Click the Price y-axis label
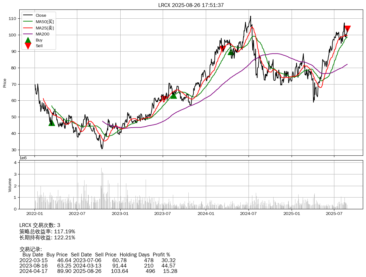The image size is (366, 277). pyautogui.click(x=5, y=83)
